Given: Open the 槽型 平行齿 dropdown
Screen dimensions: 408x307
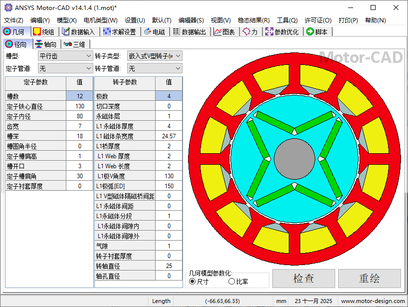Looking at the screenshot, I should (65, 56).
